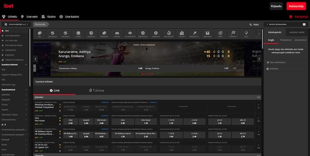The height and width of the screenshot is (156, 310).
Task: Select the Formula 1 flag icon
Action: [233, 34]
